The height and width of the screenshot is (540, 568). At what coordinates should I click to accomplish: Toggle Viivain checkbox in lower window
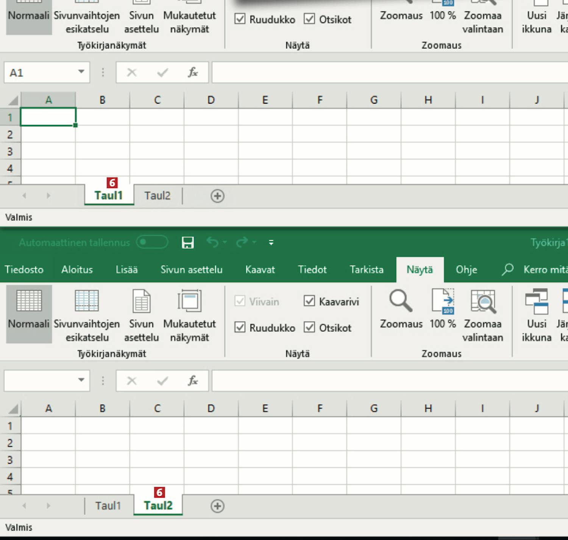coord(240,301)
